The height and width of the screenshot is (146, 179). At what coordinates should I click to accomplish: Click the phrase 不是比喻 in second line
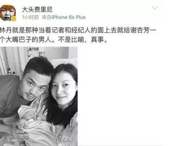(x=71, y=40)
